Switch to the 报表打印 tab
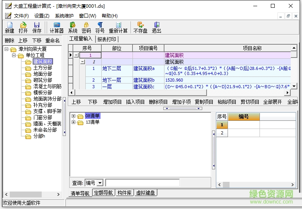Viewport: 302px width, 209px height. tap(106, 39)
